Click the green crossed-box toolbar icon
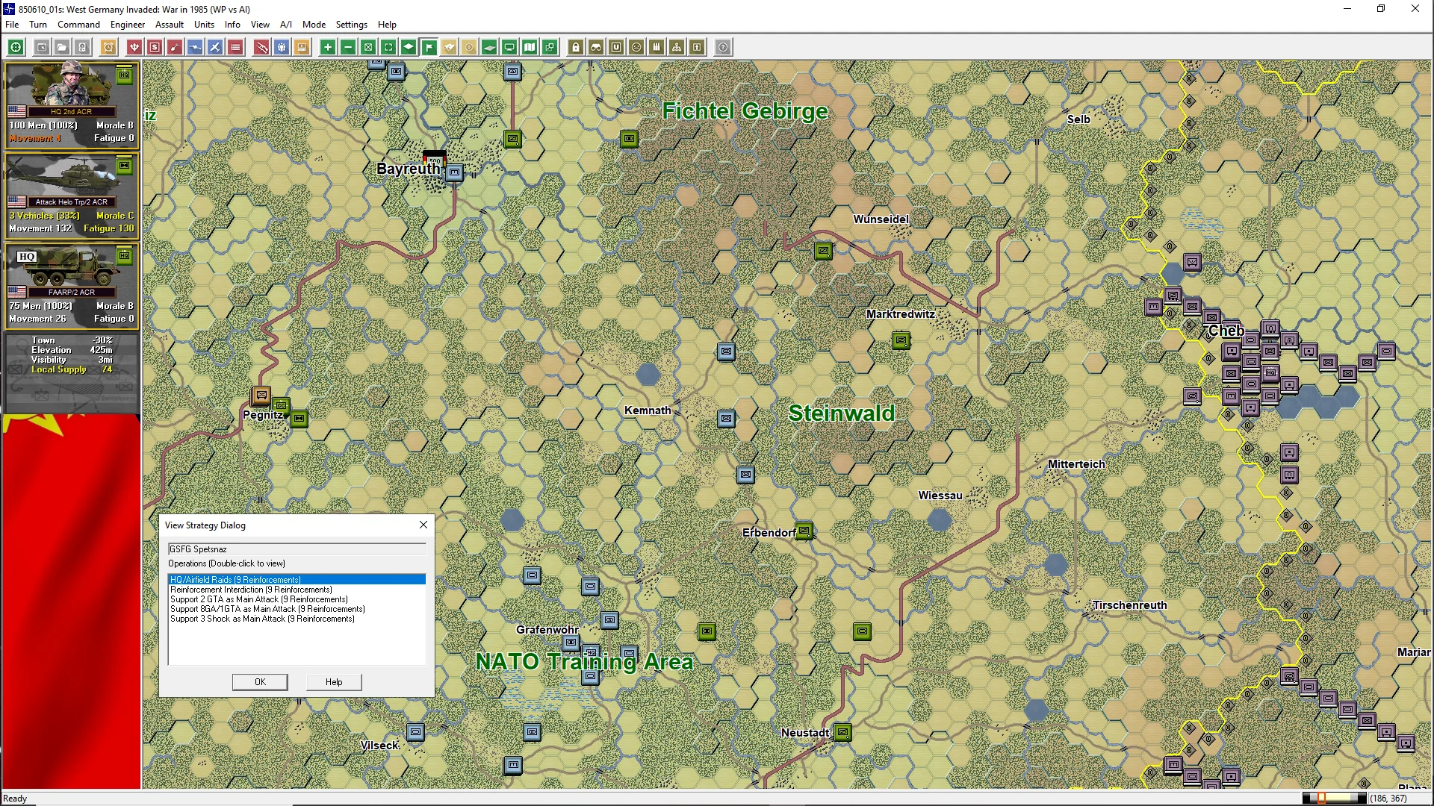Viewport: 1434px width, 806px height. pos(368,47)
